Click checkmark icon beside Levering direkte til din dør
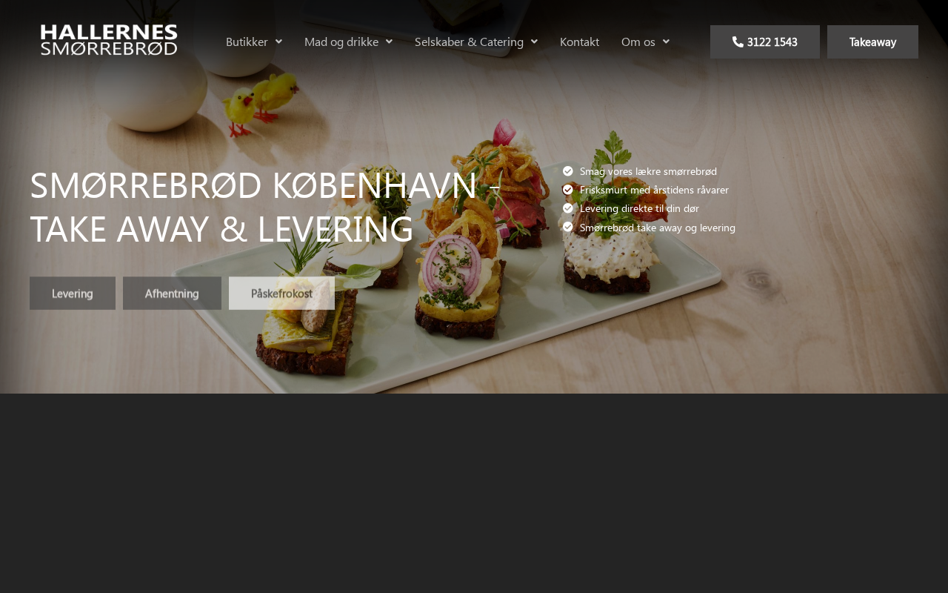The height and width of the screenshot is (593, 948). 568,208
